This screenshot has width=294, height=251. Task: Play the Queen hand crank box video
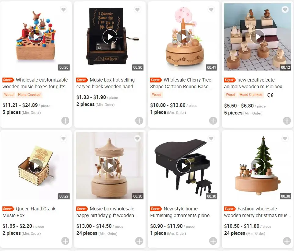click(36, 166)
